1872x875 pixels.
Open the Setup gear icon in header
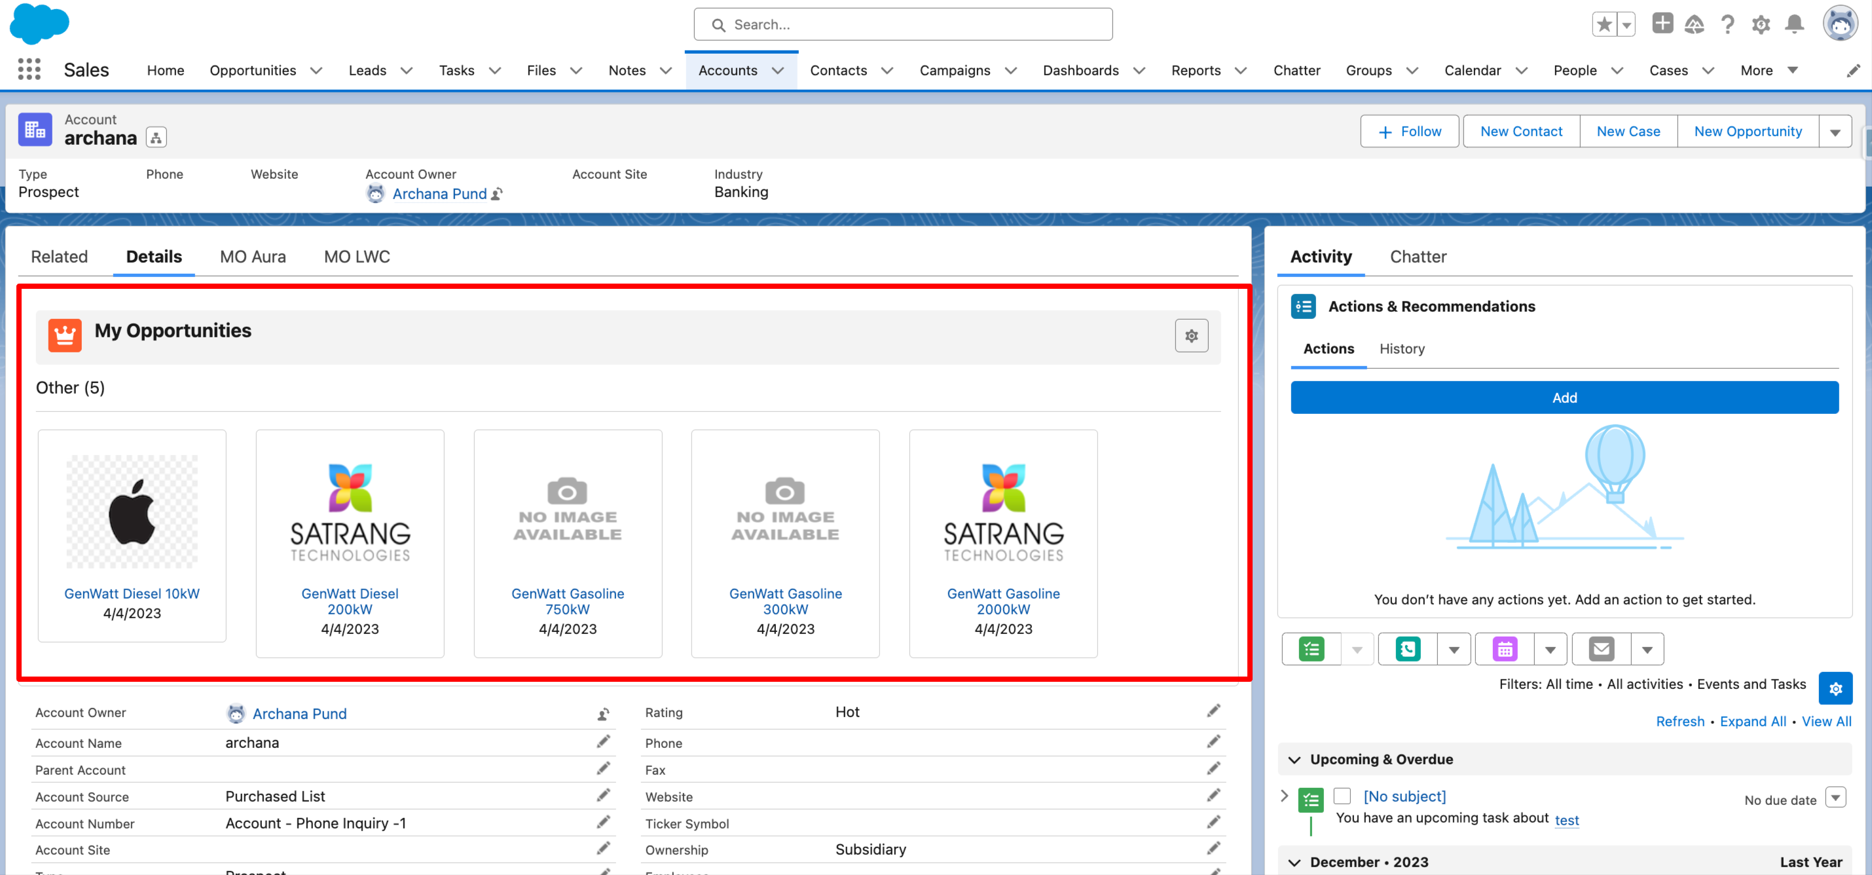click(x=1760, y=25)
